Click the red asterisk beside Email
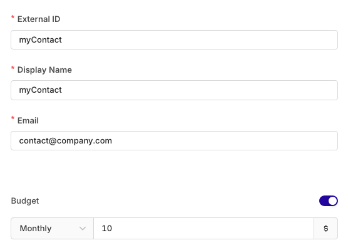348x250 pixels. [13, 118]
